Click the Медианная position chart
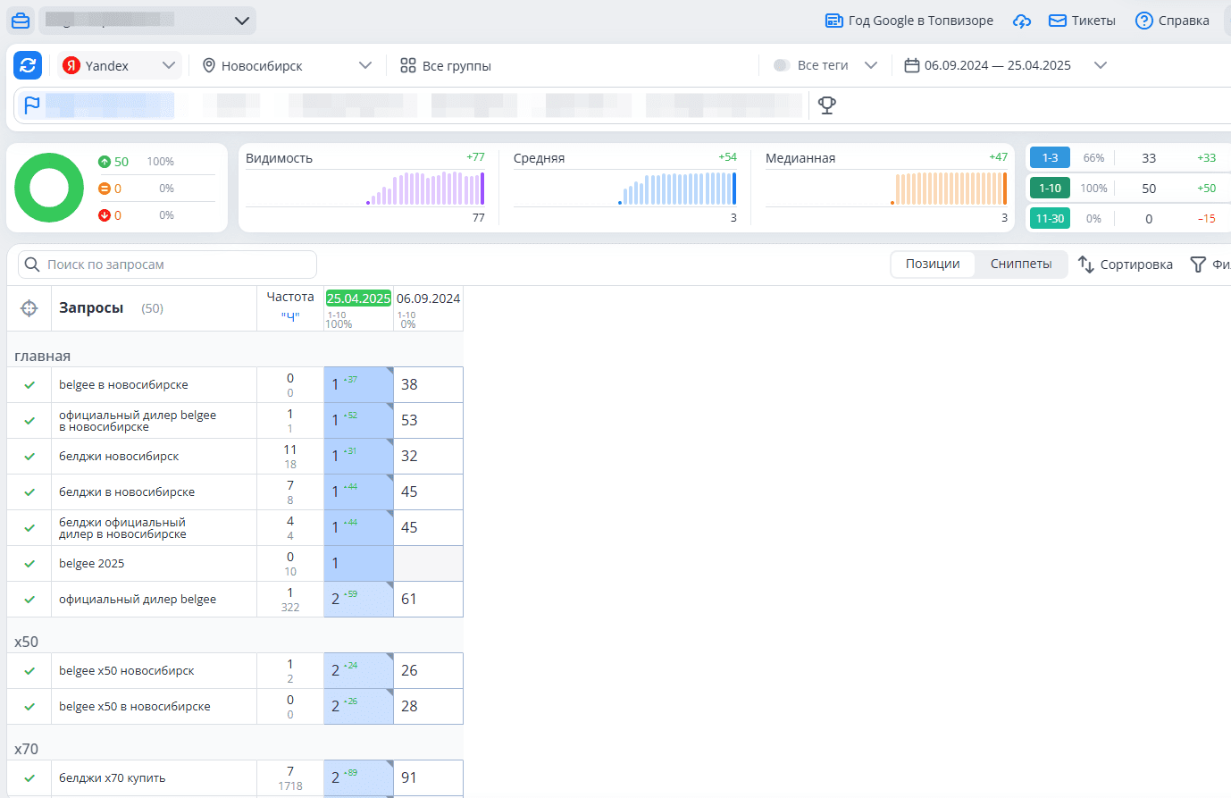 (x=886, y=188)
